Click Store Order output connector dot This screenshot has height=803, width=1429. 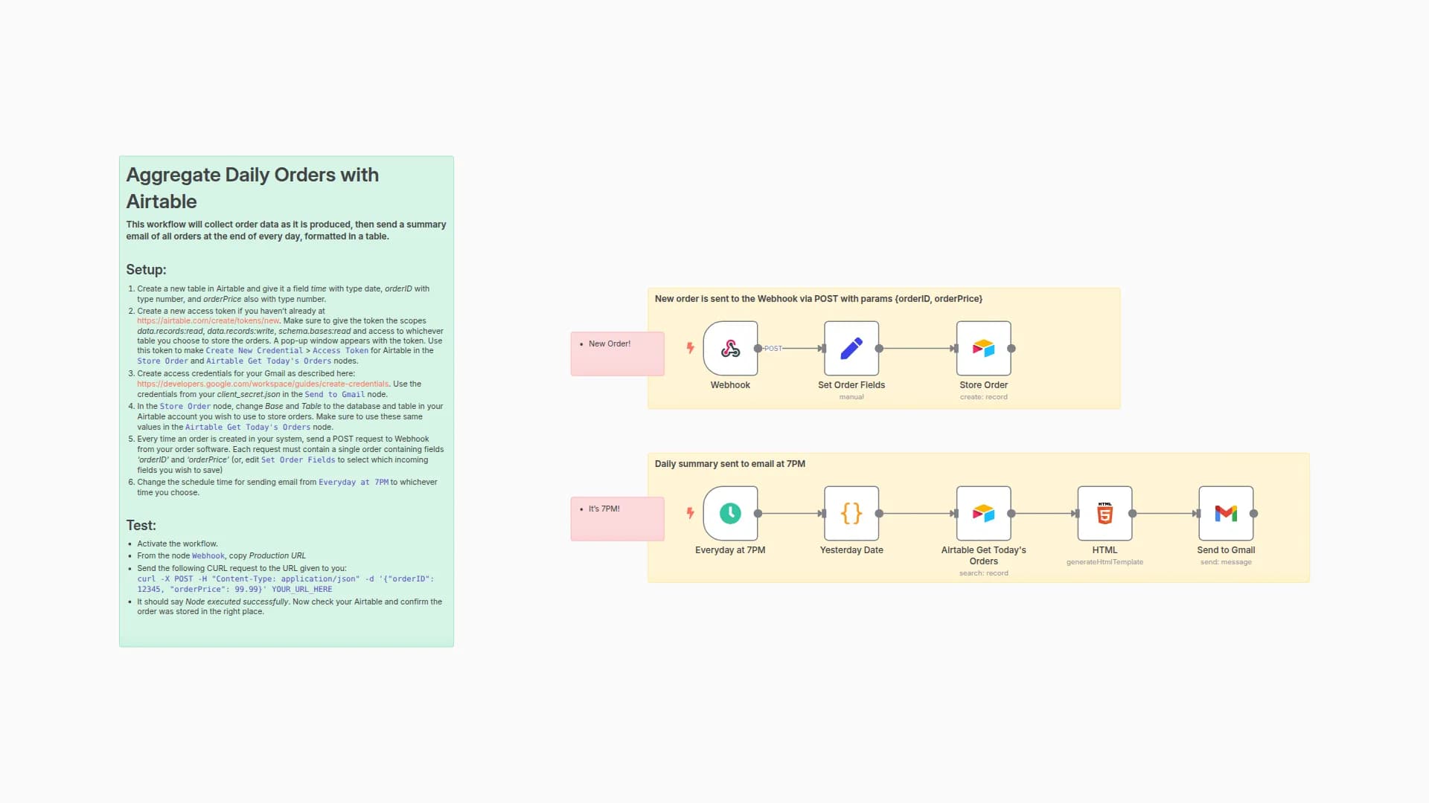(x=1011, y=348)
